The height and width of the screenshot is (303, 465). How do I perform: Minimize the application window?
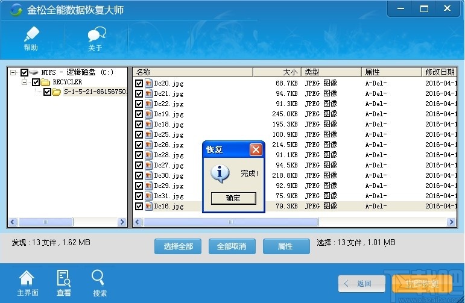(400, 8)
